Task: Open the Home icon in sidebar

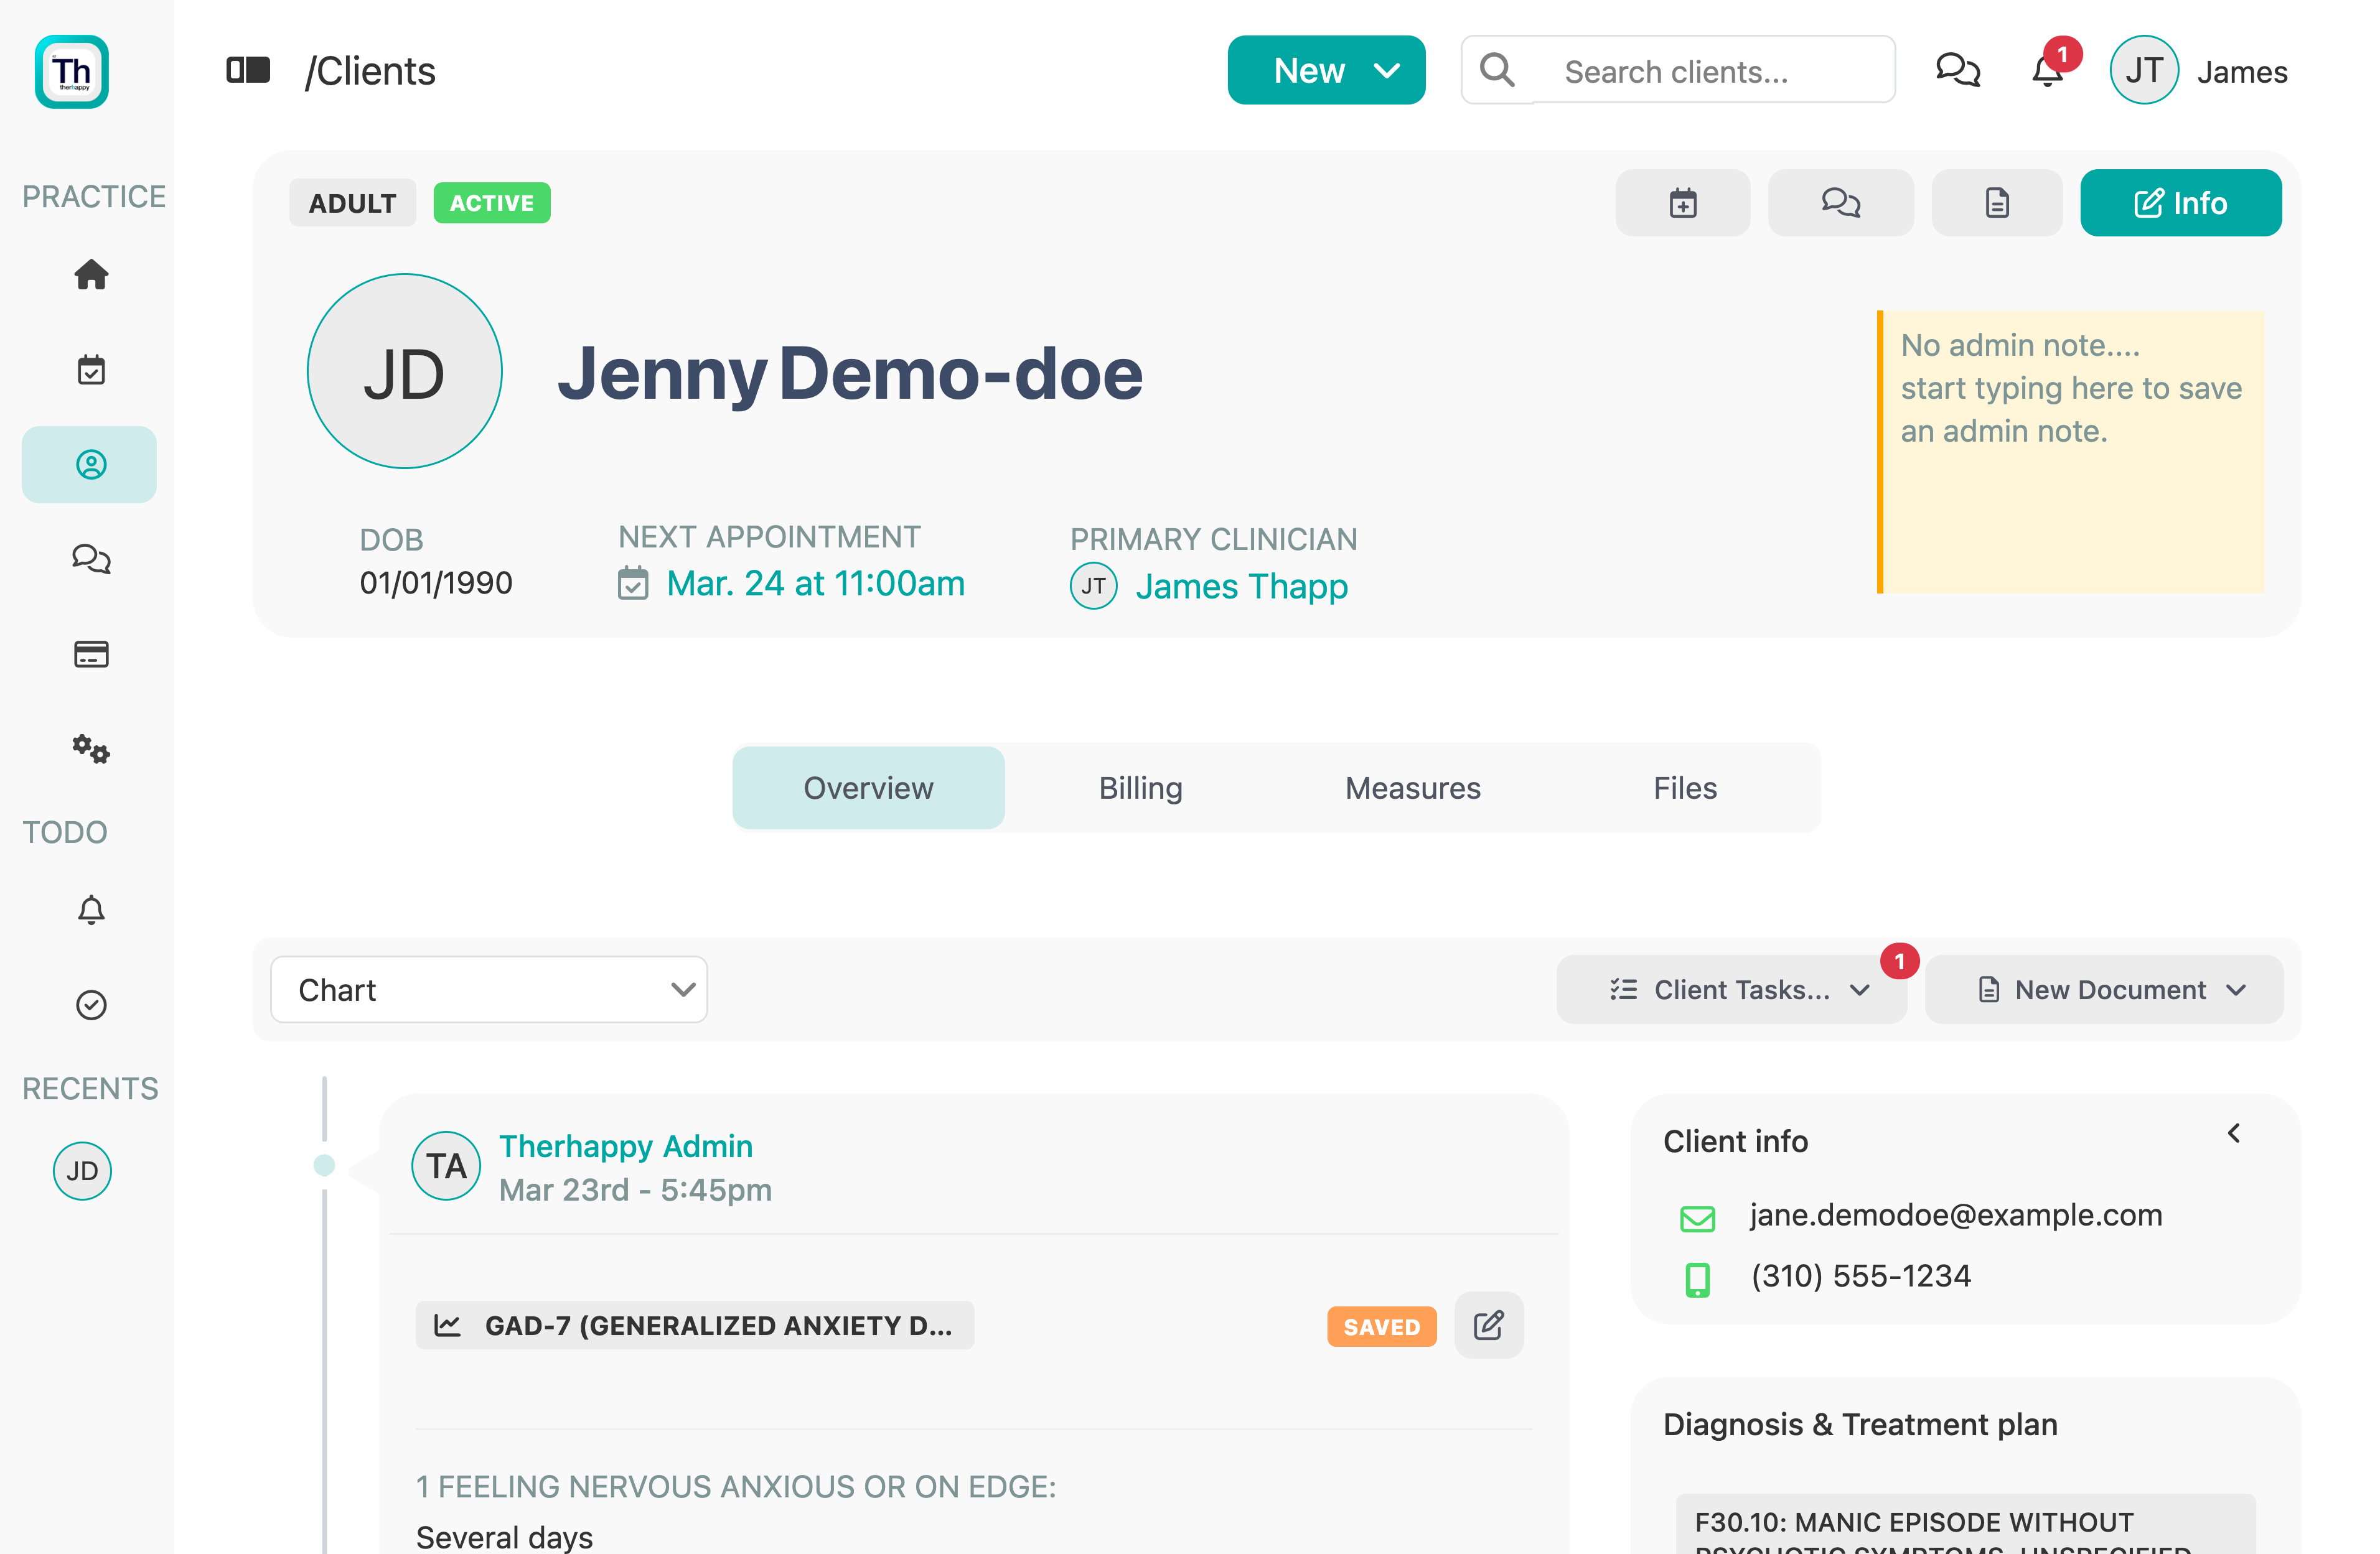Action: tap(91, 274)
